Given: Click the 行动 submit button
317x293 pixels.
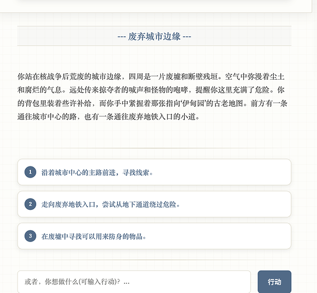Looking at the screenshot, I should (x=274, y=282).
